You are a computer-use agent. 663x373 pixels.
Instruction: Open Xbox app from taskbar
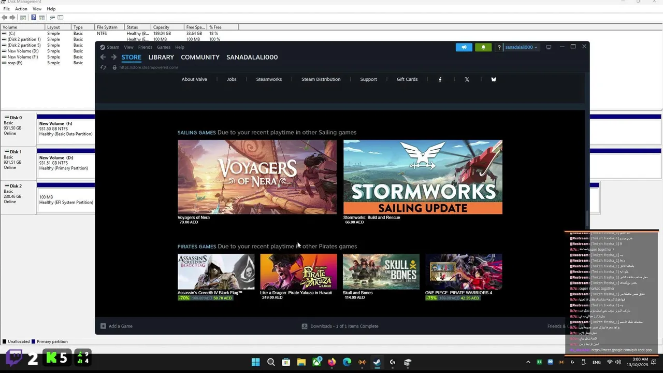tap(316, 362)
